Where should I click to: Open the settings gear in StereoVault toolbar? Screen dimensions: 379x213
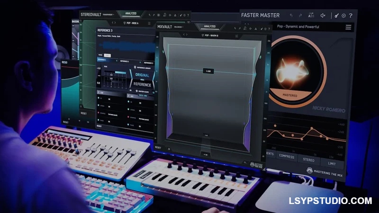[184, 15]
